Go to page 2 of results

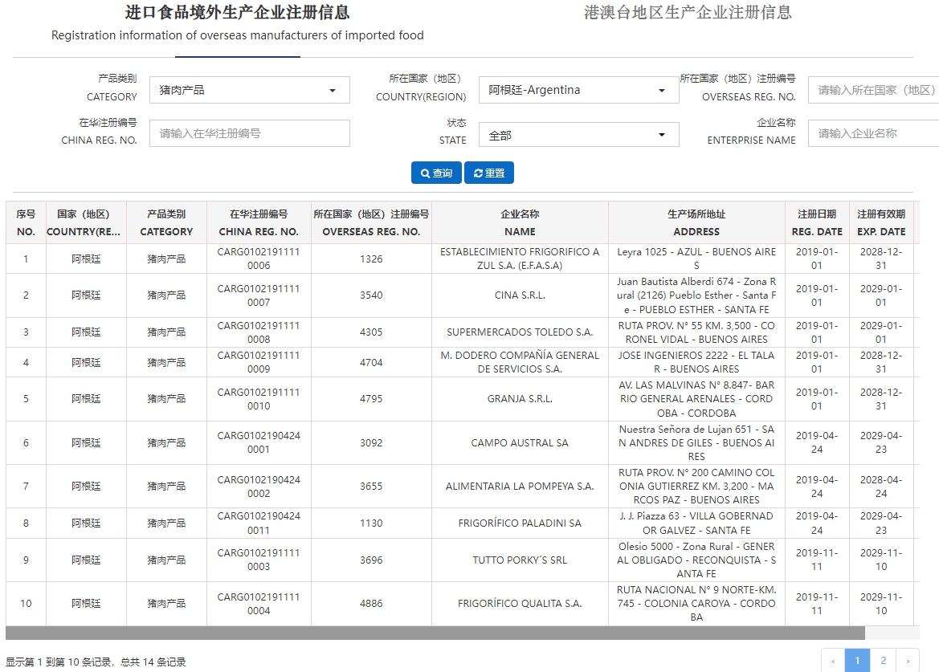click(882, 660)
